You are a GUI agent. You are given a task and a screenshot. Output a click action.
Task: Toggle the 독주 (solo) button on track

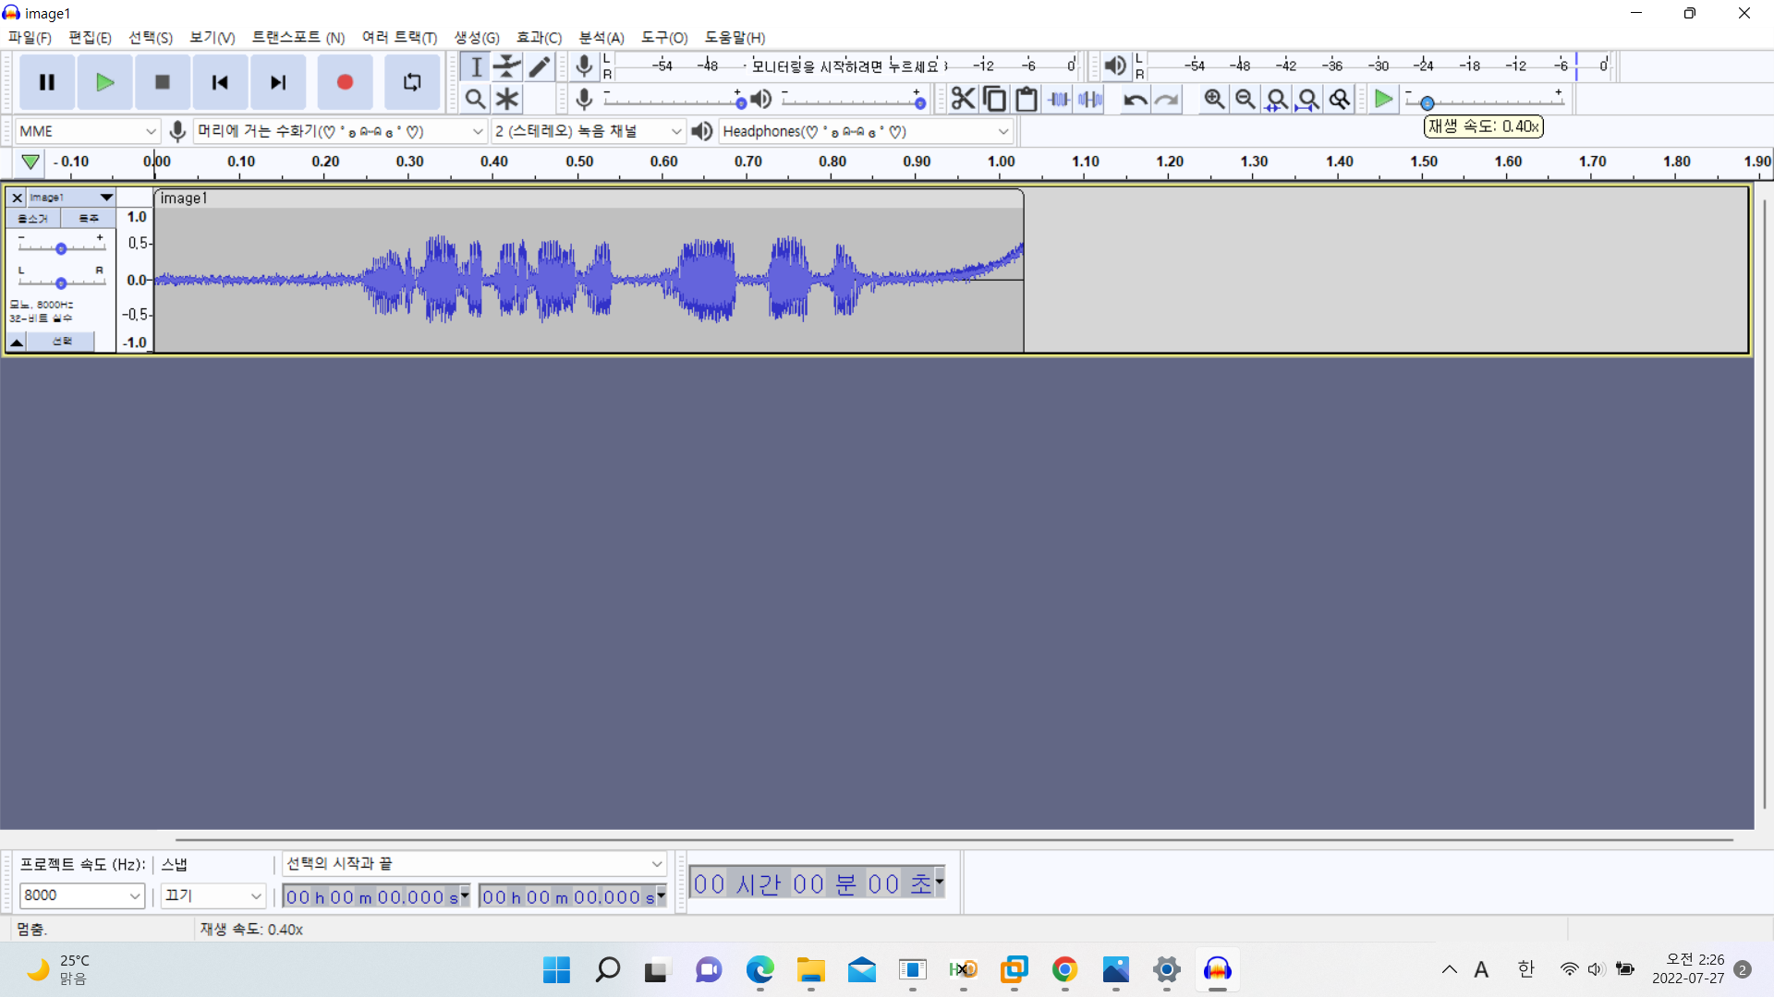89,218
